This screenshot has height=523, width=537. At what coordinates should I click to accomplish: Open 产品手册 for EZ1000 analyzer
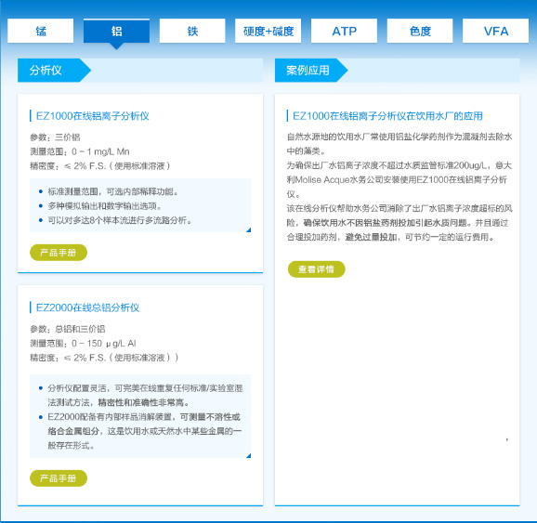pyautogui.click(x=59, y=253)
